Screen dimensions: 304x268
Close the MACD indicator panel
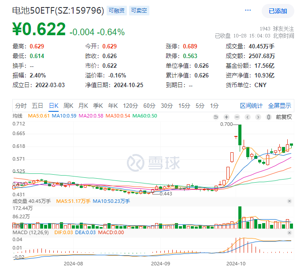289,232
